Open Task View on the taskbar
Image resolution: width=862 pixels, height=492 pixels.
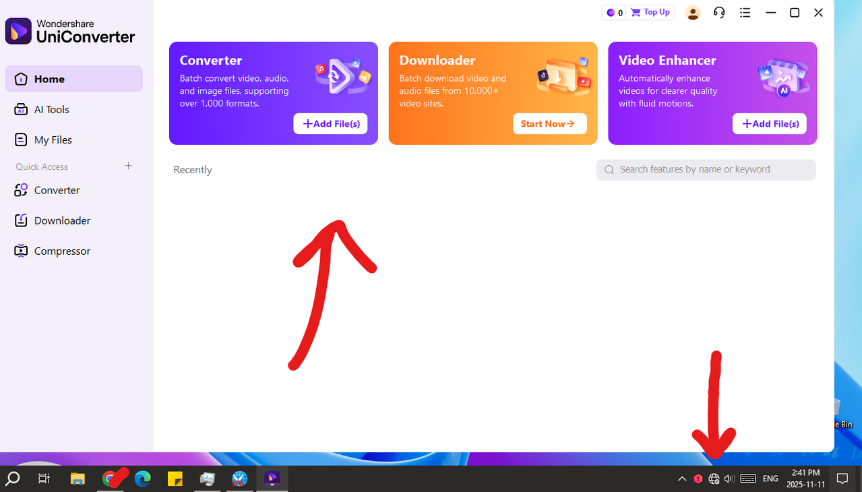44,479
